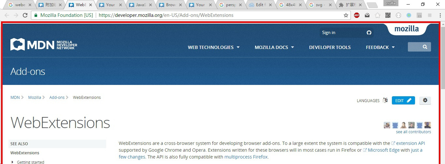This screenshot has height=164, width=445.
Task: Click the first contributor avatar thumbnail
Action: tap(387, 125)
